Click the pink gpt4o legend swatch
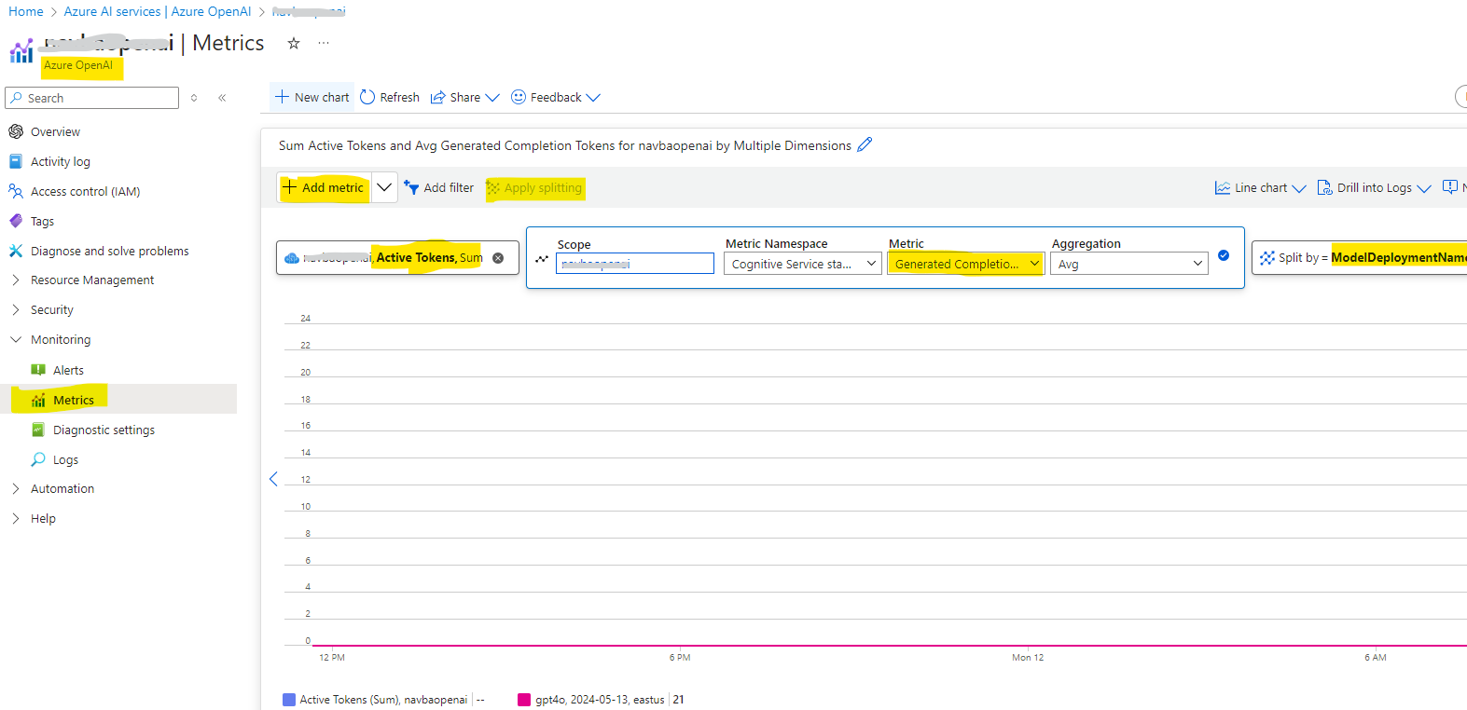This screenshot has height=710, width=1467. [524, 700]
